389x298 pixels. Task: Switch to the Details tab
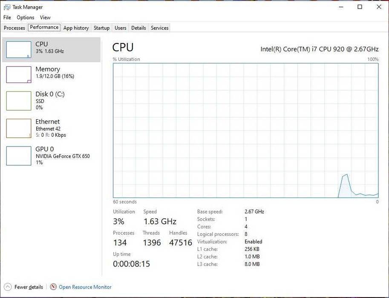138,28
